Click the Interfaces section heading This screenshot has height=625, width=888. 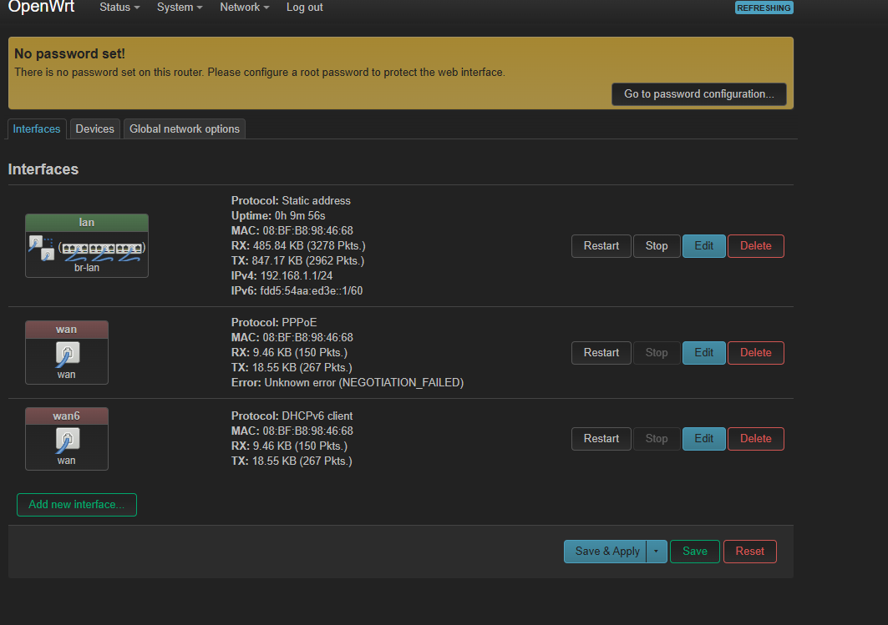[43, 169]
